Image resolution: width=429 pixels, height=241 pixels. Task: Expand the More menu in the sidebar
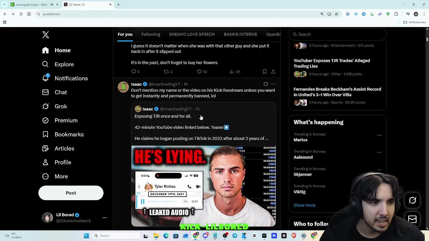55,176
